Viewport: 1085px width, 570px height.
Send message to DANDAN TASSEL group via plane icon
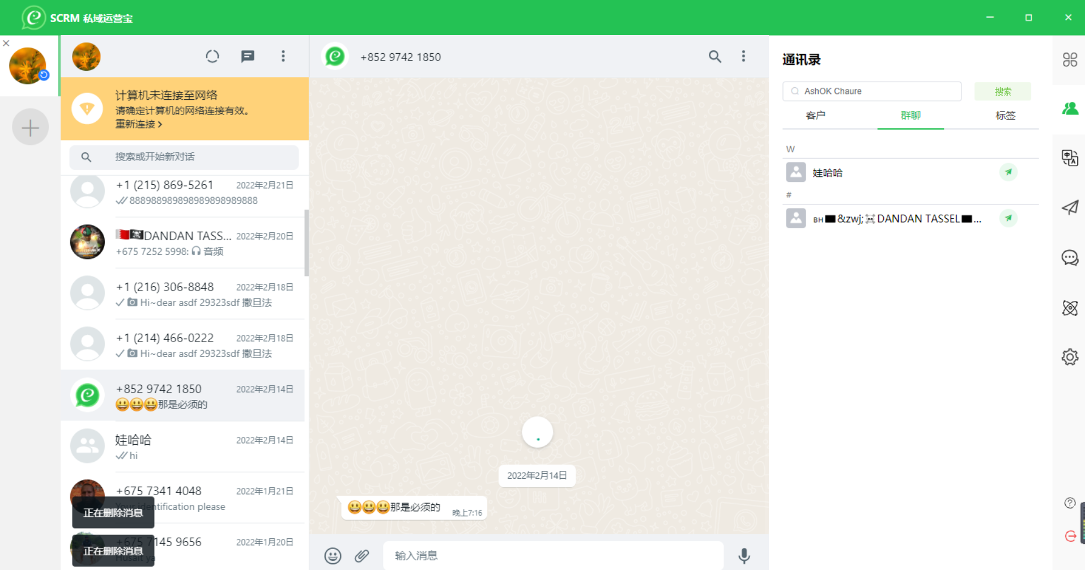coord(1009,218)
